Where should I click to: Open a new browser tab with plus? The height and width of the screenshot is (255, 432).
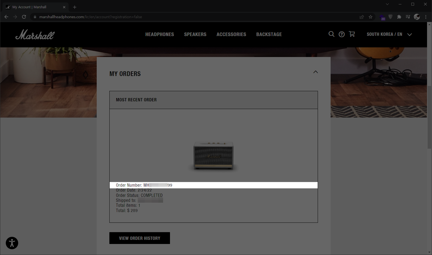pyautogui.click(x=75, y=7)
